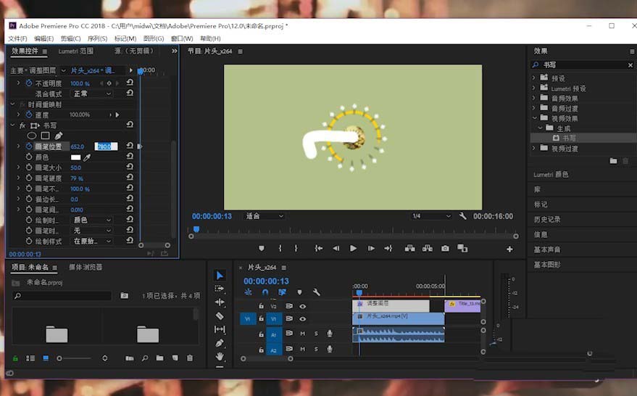
Task: Select the Razor tool in the toolbar
Action: (x=220, y=316)
